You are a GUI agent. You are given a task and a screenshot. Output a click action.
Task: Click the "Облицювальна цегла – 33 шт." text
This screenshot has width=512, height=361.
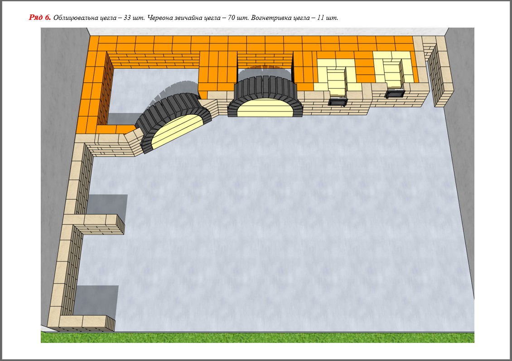(98, 18)
